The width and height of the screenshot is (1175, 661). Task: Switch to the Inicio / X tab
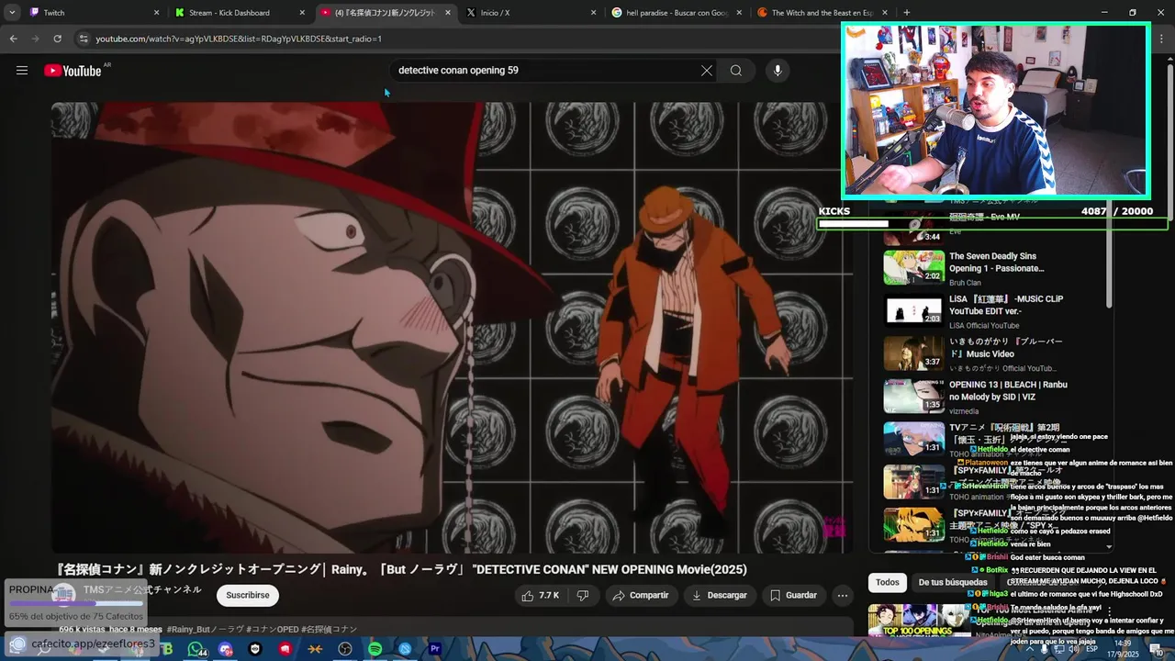(x=528, y=13)
